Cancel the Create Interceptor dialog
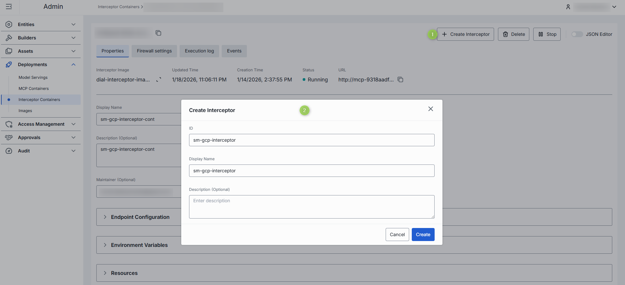 point(397,235)
